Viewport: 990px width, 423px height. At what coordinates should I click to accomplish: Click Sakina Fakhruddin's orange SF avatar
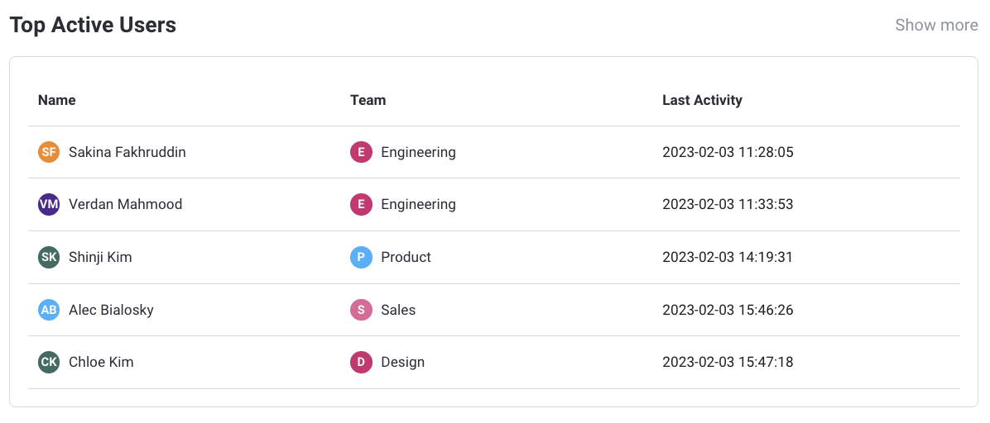[49, 152]
